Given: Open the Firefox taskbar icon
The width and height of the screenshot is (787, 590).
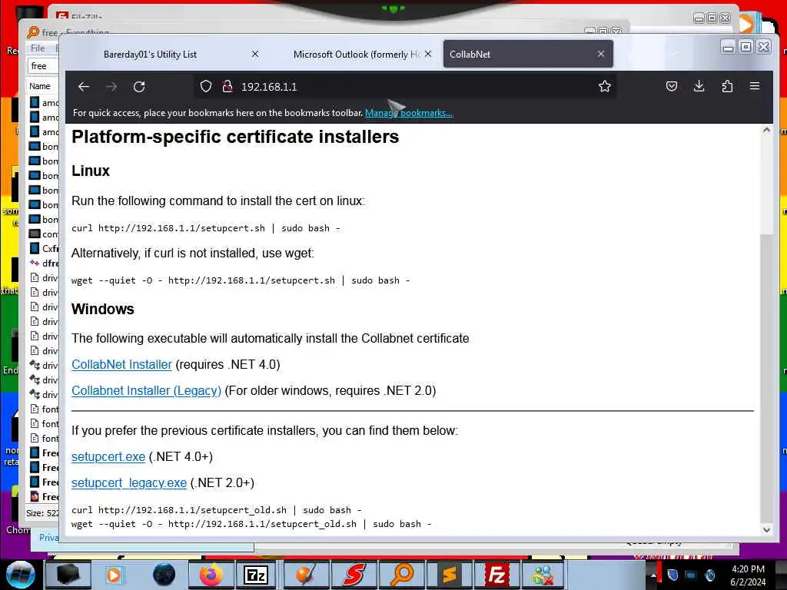Looking at the screenshot, I should pos(211,575).
